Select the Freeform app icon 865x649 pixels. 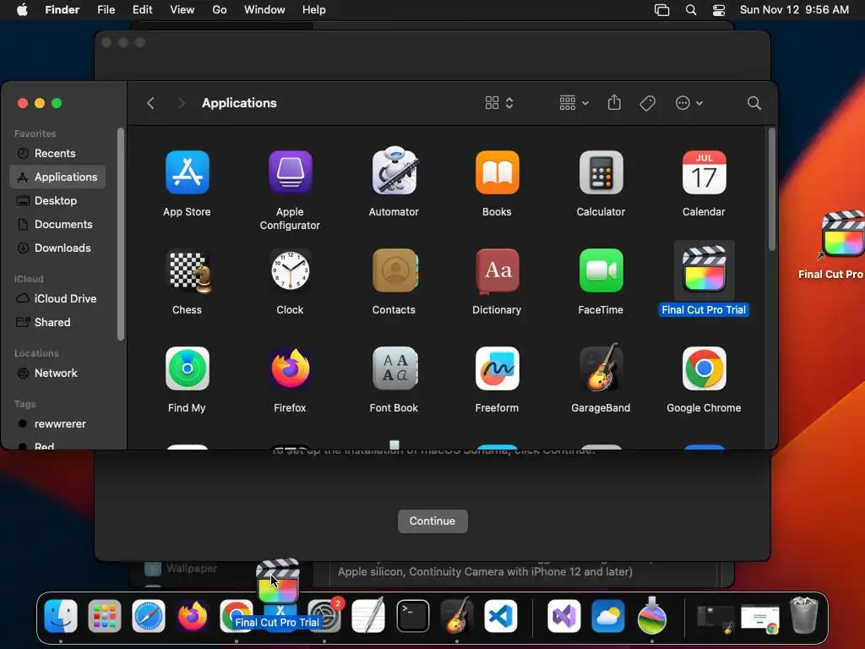click(497, 368)
